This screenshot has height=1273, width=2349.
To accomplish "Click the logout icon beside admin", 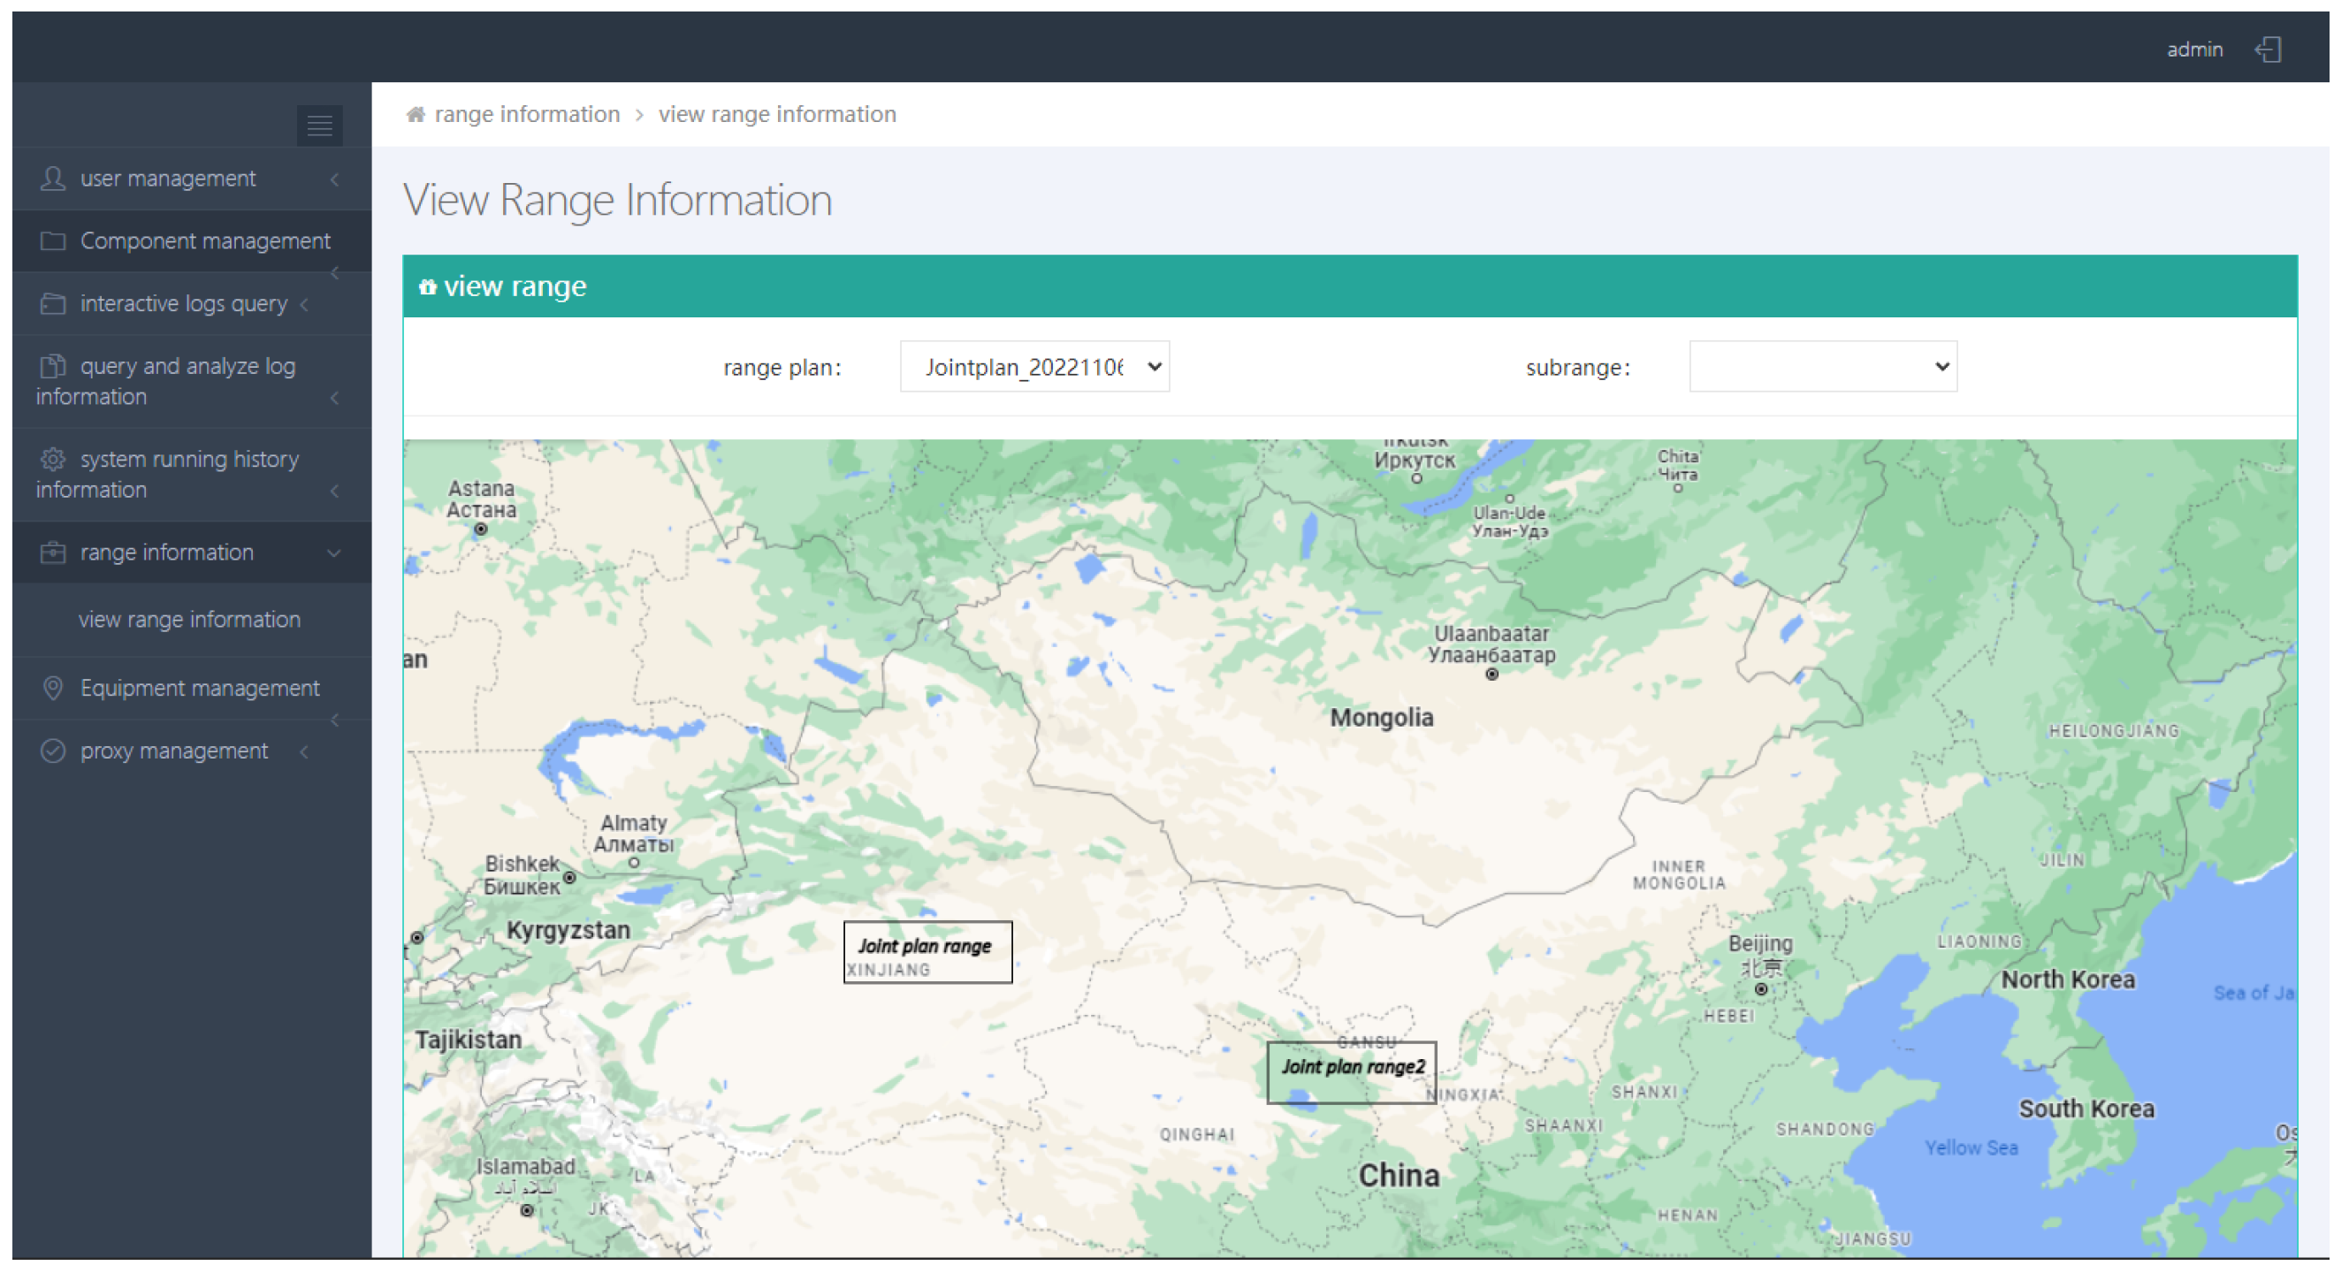I will 2269,50.
